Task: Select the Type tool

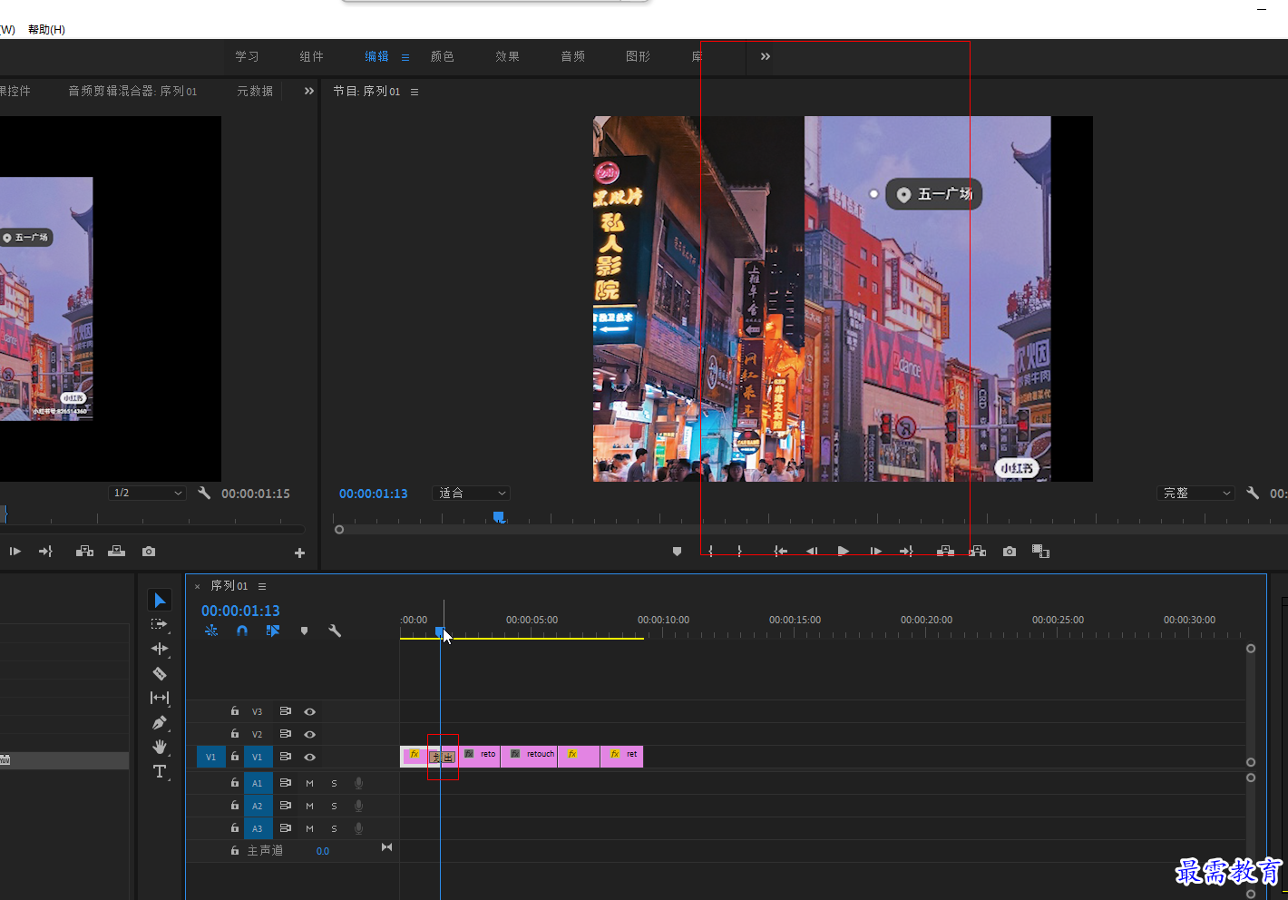Action: coord(160,772)
